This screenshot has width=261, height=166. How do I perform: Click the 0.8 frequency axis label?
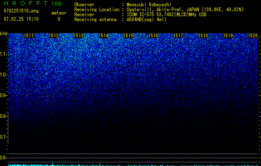[x=4, y=116]
